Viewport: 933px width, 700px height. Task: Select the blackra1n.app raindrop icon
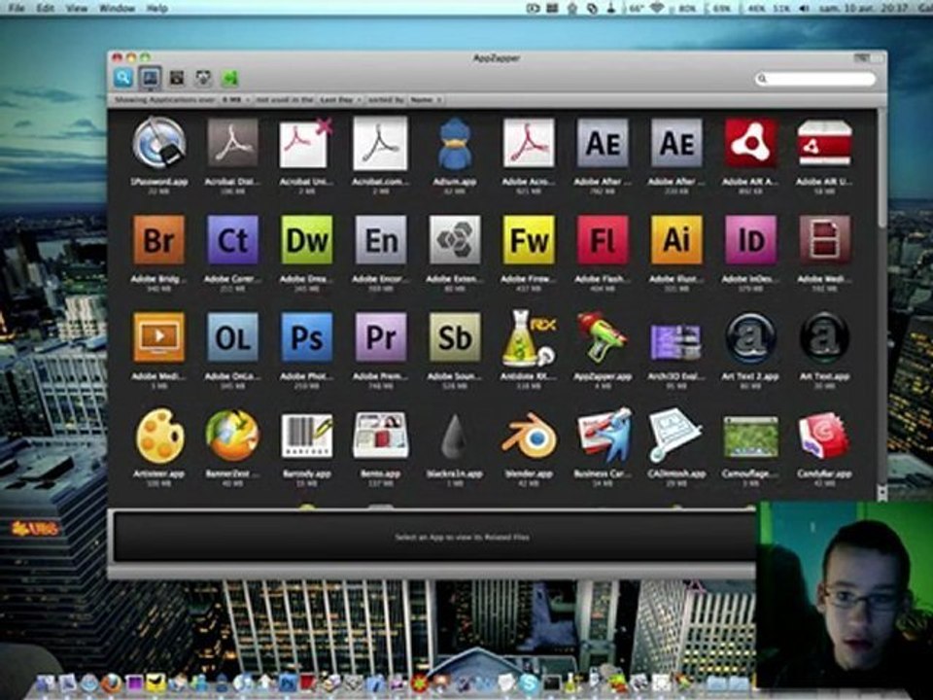455,437
